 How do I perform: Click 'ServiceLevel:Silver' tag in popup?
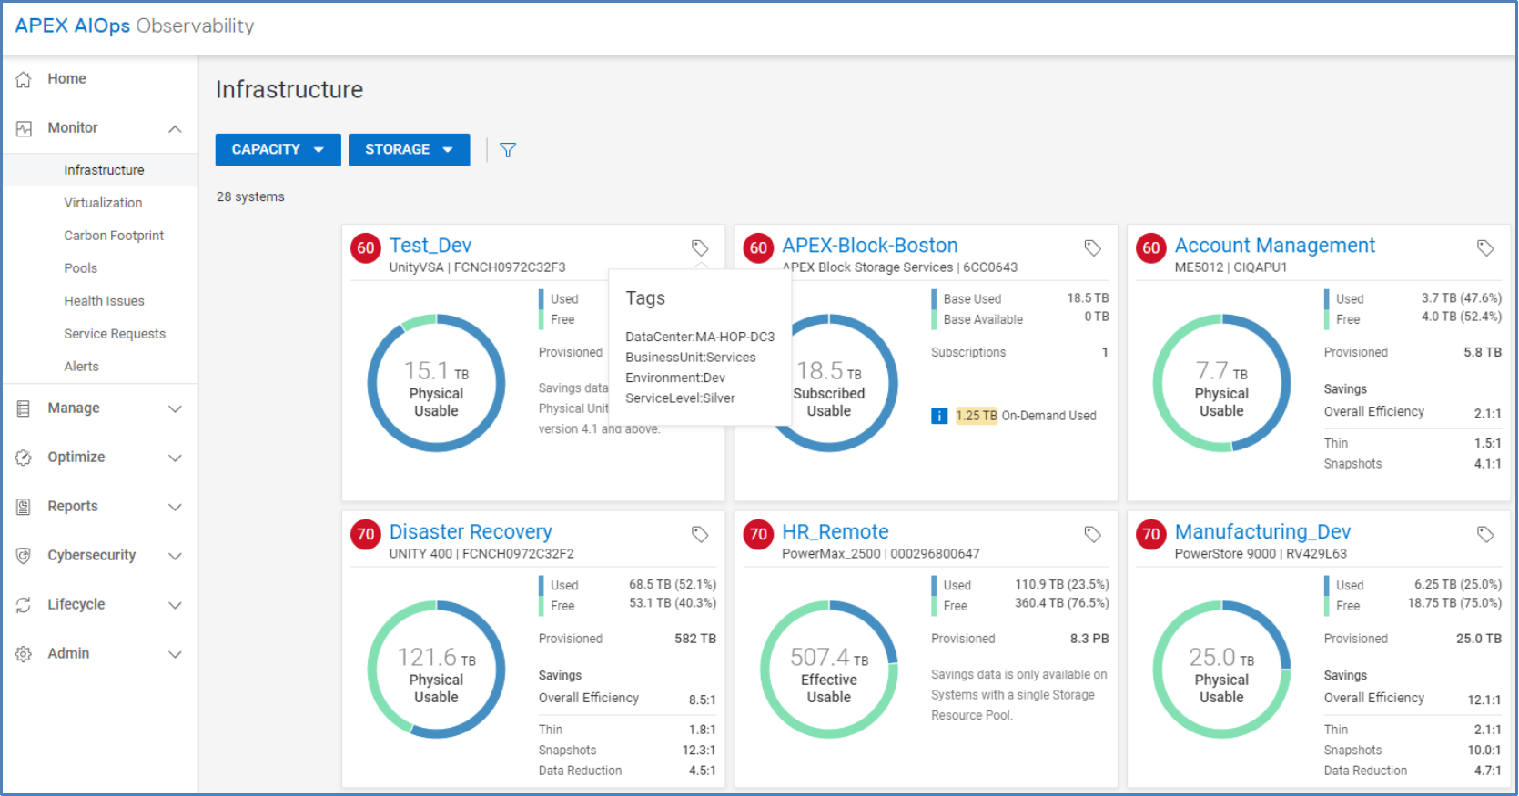pyautogui.click(x=680, y=398)
